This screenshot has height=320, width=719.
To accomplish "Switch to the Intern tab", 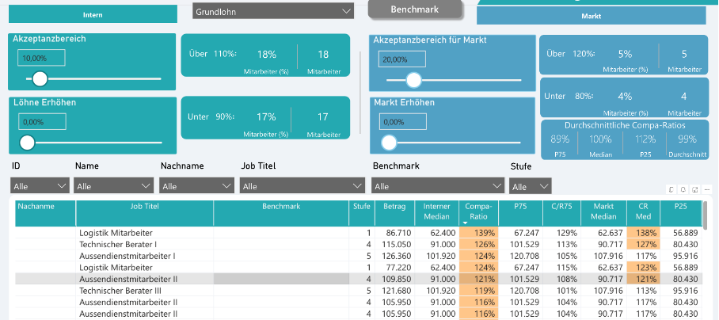I will [93, 15].
